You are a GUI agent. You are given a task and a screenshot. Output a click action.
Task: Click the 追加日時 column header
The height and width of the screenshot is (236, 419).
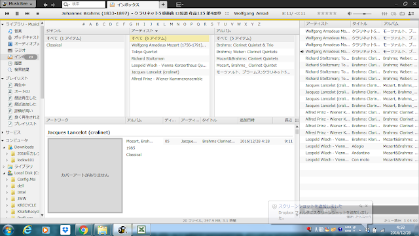[x=255, y=121]
